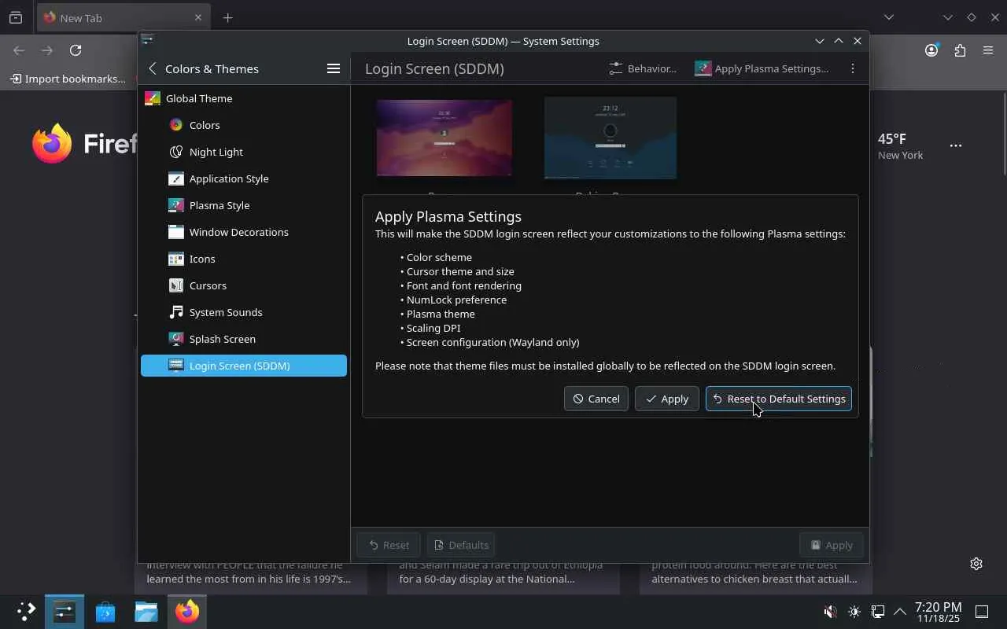Open the weather widget's three-dot menu
1007x629 pixels.
956,145
